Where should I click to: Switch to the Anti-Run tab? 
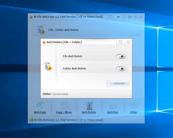(x=113, y=108)
